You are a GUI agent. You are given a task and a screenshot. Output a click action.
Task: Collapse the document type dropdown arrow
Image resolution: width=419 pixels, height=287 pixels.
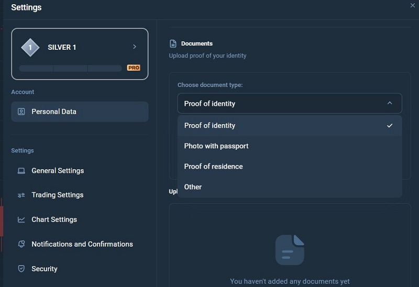coord(390,103)
